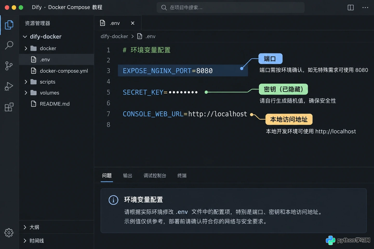Viewport: 374px width, 249px height.
Task: Open the Extensions blocks icon
Action: pos(9,107)
